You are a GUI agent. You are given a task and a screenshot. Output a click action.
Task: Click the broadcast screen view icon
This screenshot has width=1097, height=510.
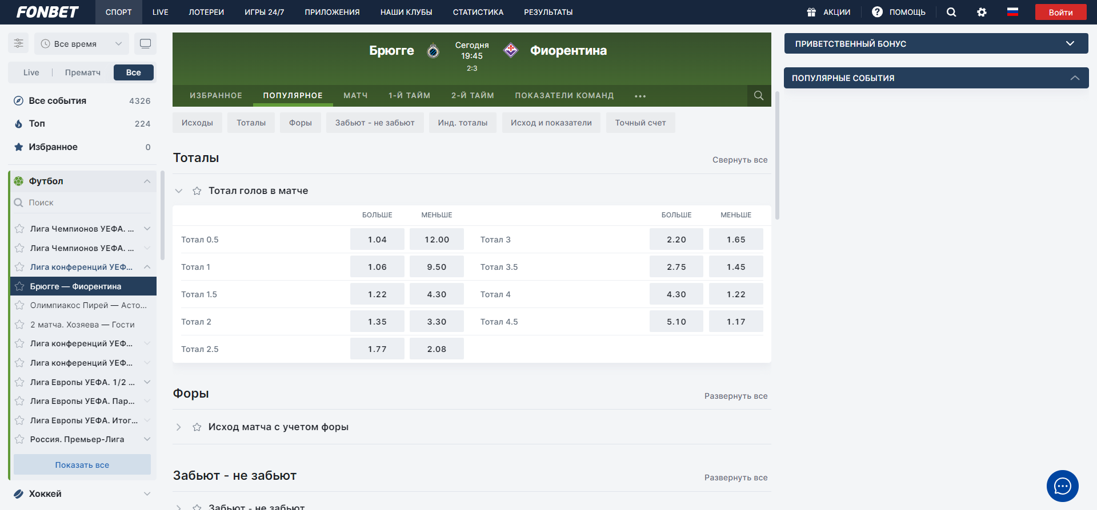(x=145, y=43)
